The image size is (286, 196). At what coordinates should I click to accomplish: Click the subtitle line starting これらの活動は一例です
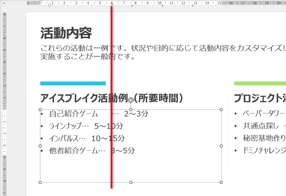pos(163,48)
